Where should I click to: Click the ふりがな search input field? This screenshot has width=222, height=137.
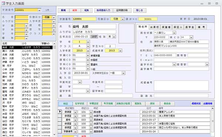point(21,21)
